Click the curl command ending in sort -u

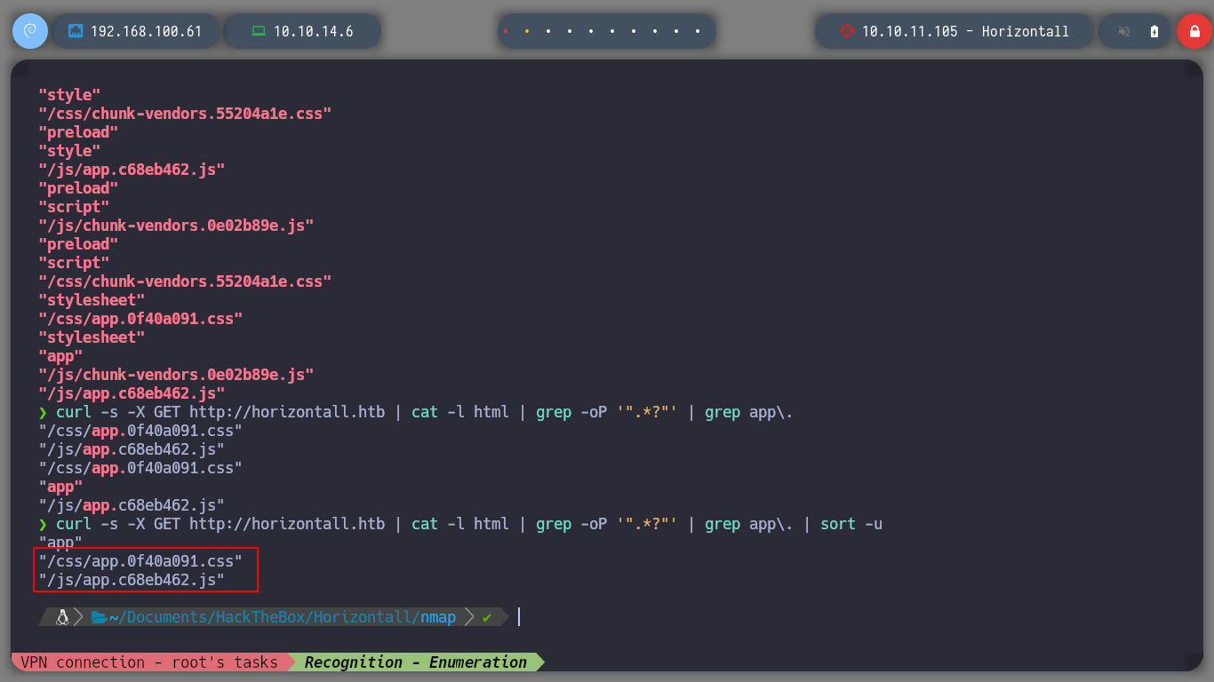tap(468, 524)
